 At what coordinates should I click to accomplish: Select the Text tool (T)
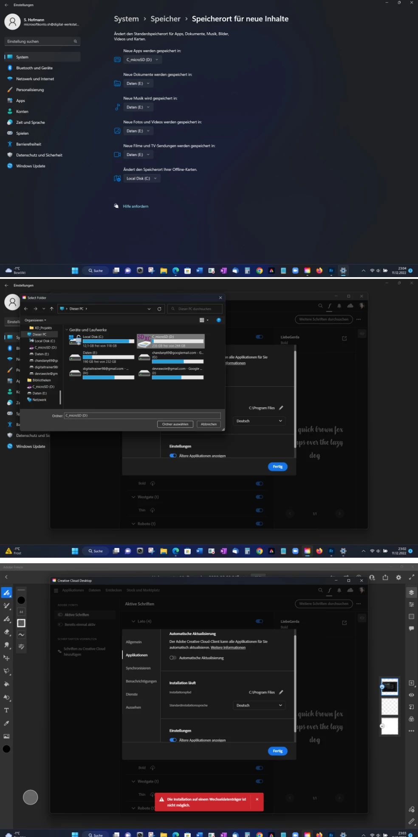tap(7, 710)
